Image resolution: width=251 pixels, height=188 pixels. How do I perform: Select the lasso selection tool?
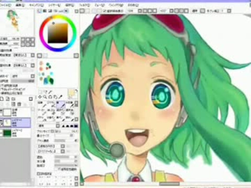(x=45, y=92)
